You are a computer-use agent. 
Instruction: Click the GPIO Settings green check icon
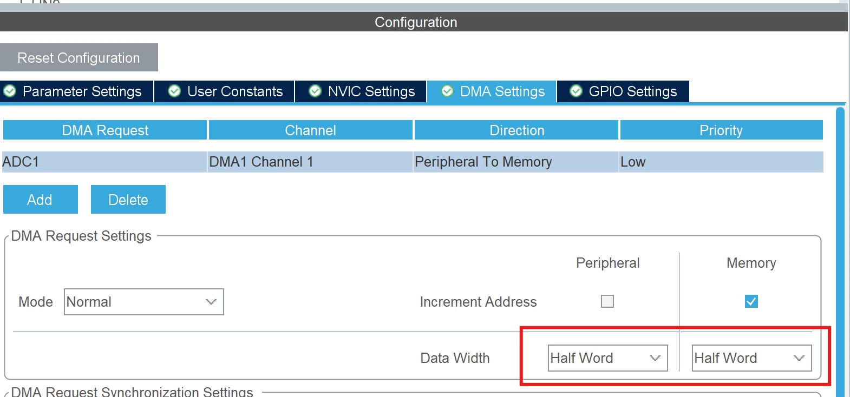(x=576, y=91)
